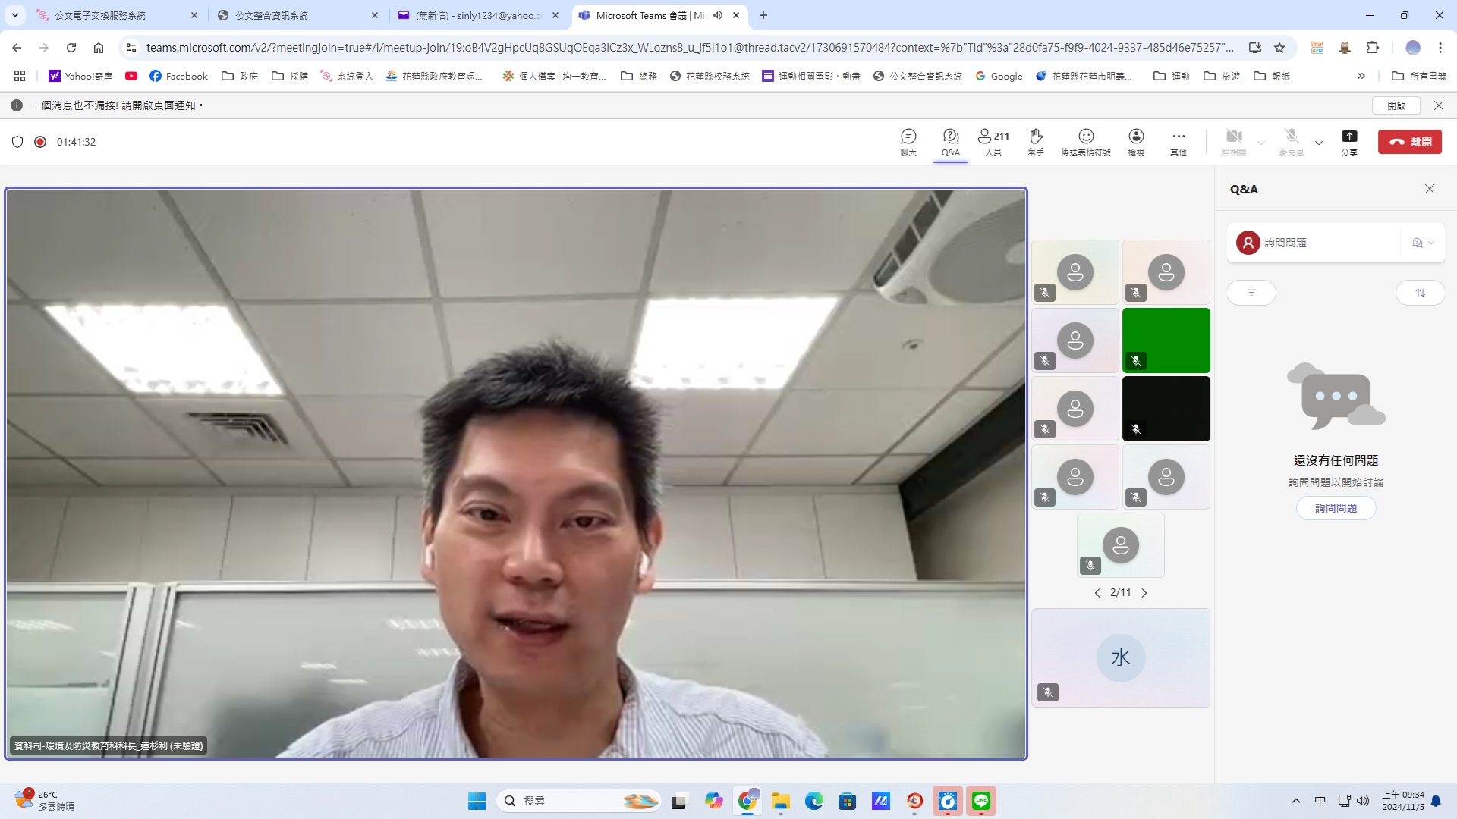Viewport: 1457px width, 819px height.
Task: Click the Q&A sort arrows button
Action: tap(1420, 293)
